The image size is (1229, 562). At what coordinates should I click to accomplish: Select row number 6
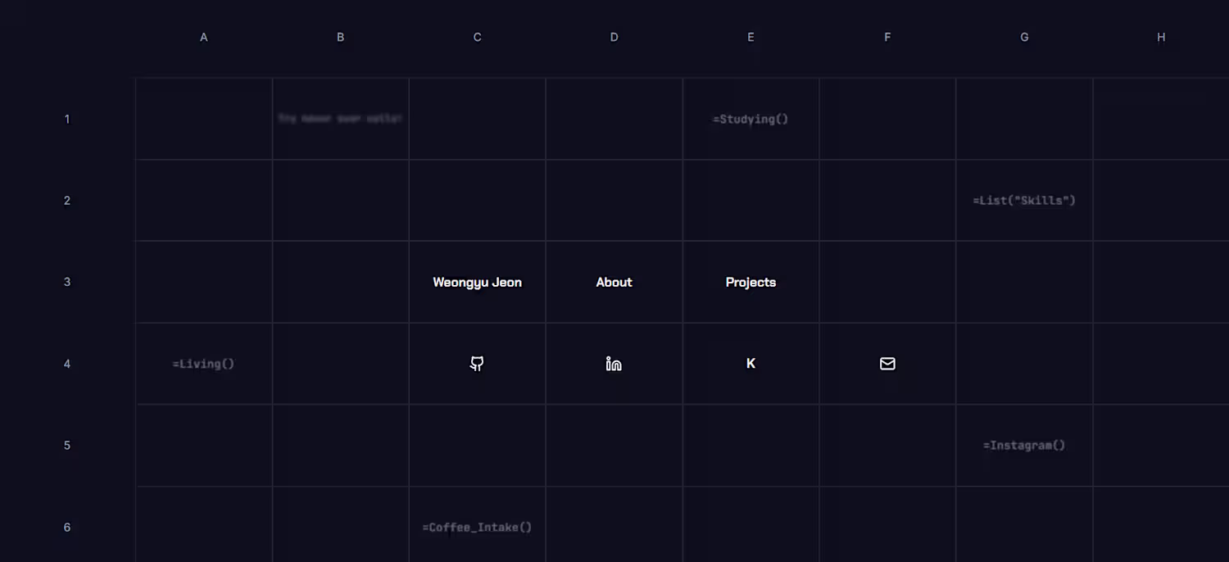[67, 528]
